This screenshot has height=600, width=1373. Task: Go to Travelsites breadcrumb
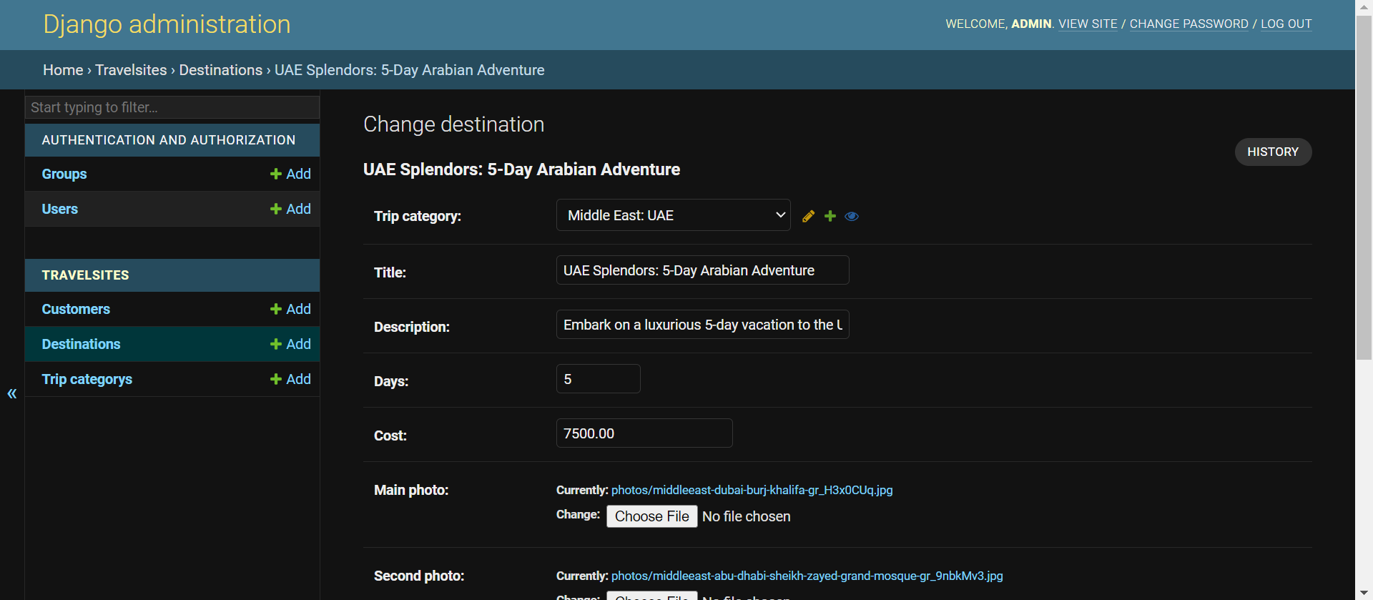pyautogui.click(x=131, y=70)
